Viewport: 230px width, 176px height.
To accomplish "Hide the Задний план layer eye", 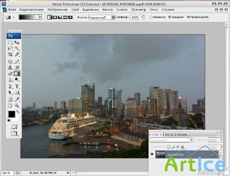I will tap(152, 154).
